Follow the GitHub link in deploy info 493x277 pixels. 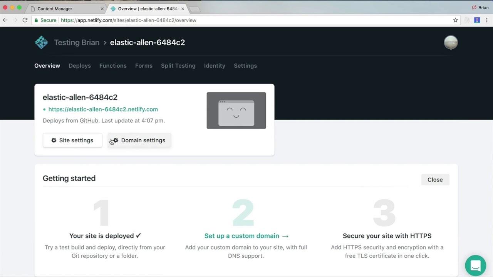click(x=89, y=120)
